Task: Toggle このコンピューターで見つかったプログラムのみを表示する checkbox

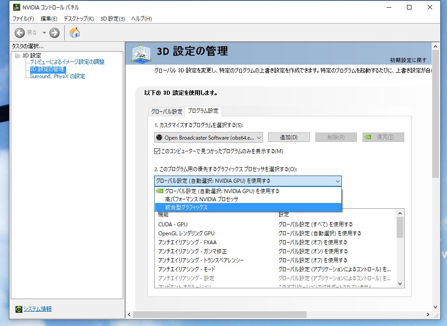Action: [x=157, y=151]
